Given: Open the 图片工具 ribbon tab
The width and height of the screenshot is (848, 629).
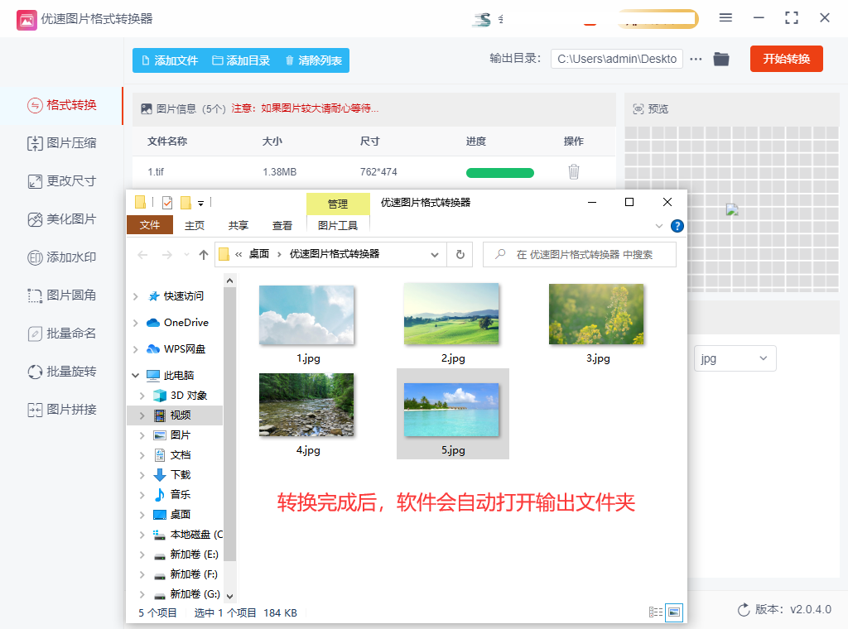Looking at the screenshot, I should 338,225.
